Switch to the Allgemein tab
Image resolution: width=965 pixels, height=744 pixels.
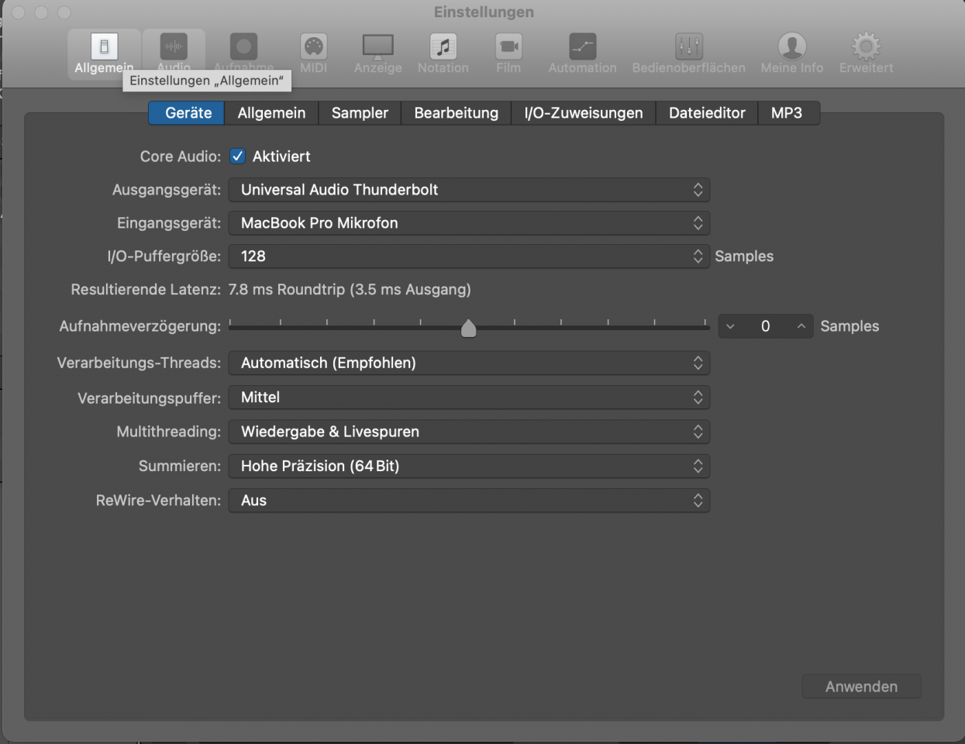pyautogui.click(x=271, y=113)
